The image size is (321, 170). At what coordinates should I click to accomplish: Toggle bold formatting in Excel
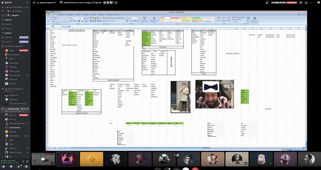click(x=70, y=21)
